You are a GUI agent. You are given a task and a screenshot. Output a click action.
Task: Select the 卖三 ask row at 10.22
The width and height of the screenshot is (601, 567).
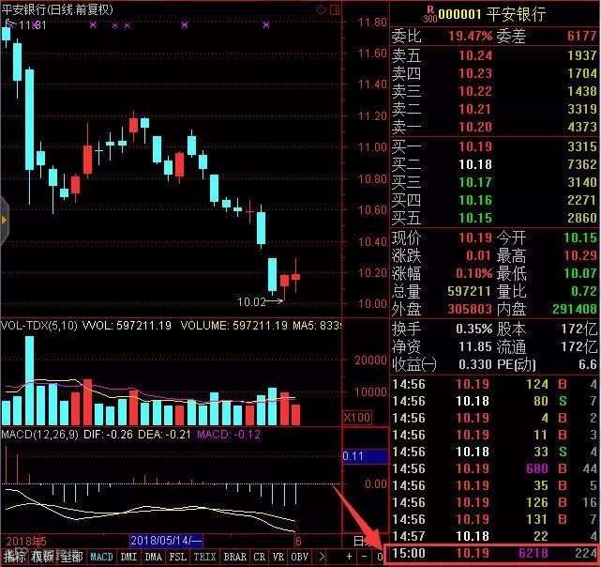click(x=494, y=91)
